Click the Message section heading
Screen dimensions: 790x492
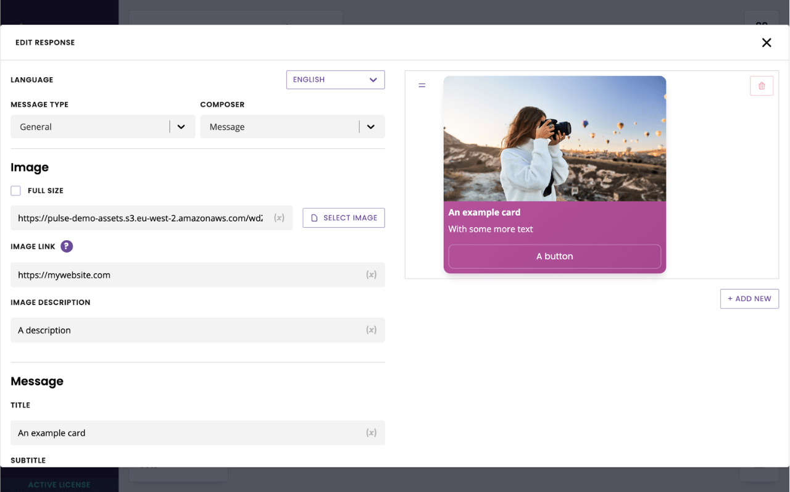(37, 382)
